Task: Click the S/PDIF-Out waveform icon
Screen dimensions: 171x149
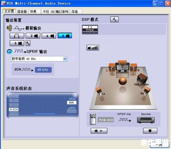Action: tap(125, 120)
